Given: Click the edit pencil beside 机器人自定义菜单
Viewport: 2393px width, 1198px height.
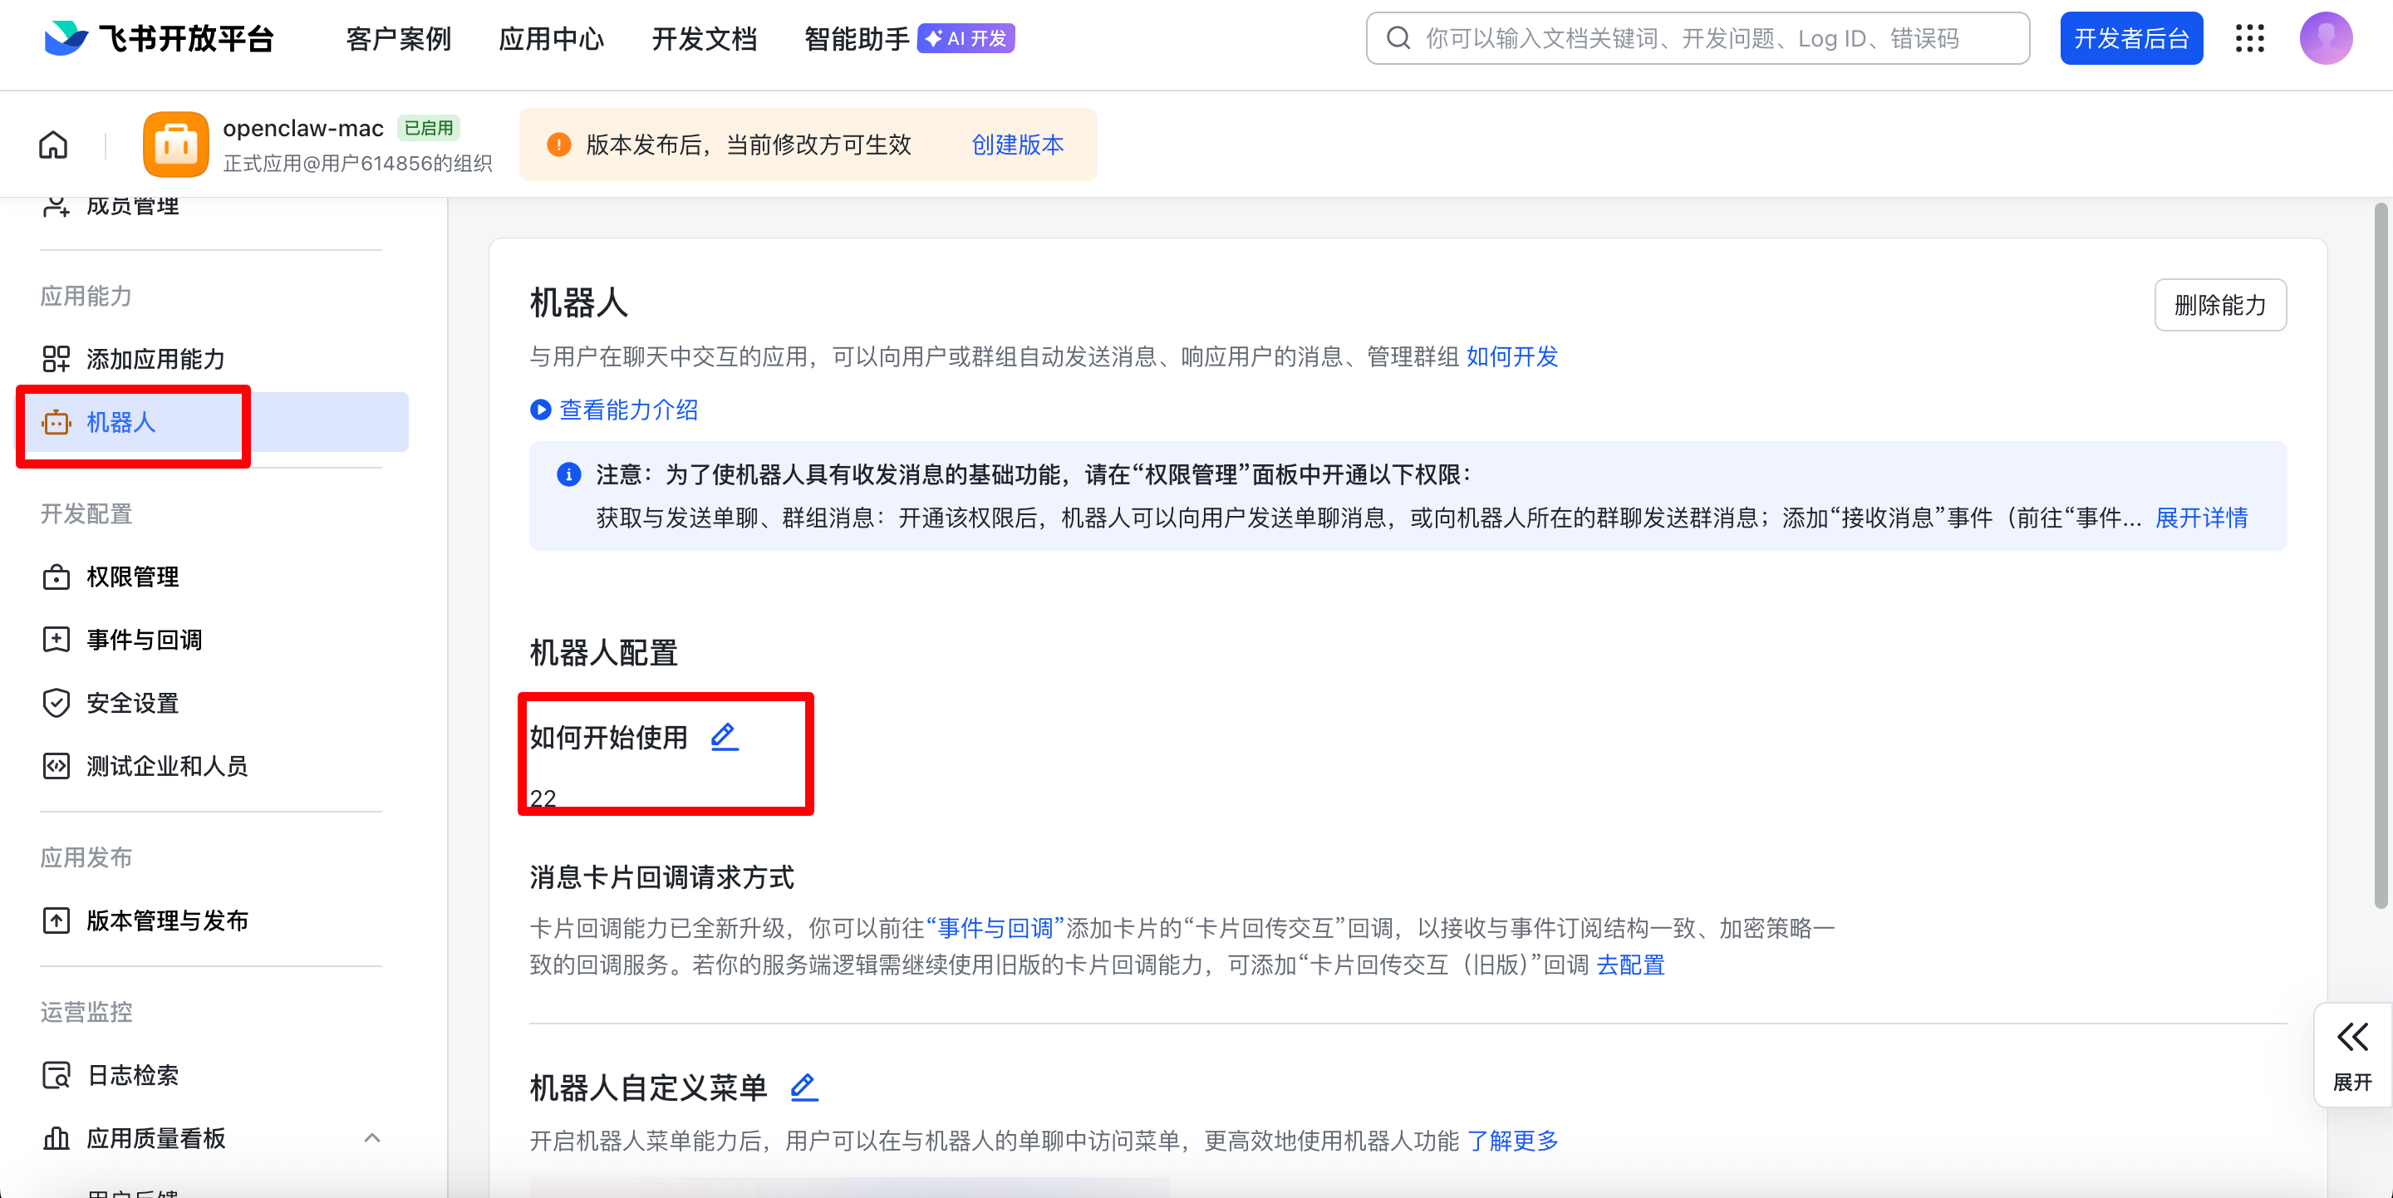Looking at the screenshot, I should tap(803, 1087).
